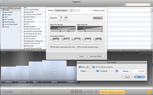Click the Generate Playlist button
Screen dimensions: 153x95
tap(96, 56)
